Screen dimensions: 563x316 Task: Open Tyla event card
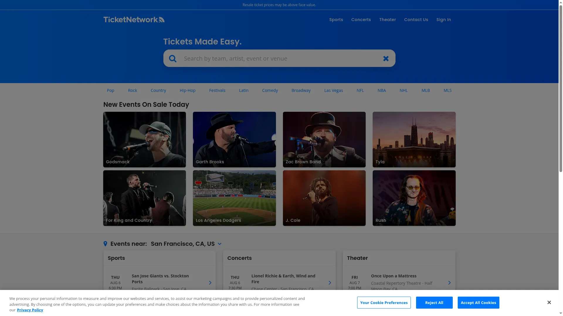pyautogui.click(x=414, y=140)
